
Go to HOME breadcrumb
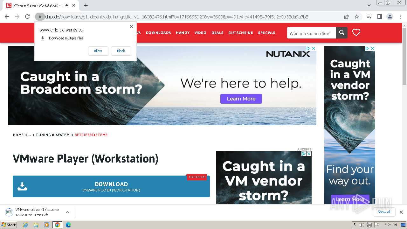18,135
